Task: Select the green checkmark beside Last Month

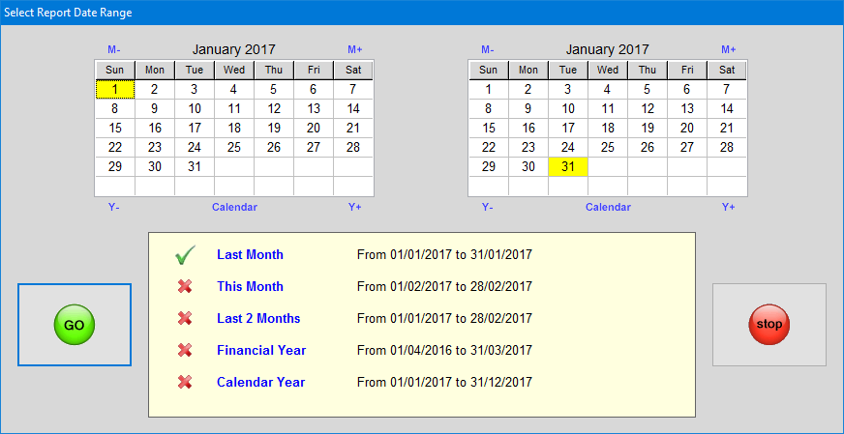Action: pyautogui.click(x=185, y=255)
